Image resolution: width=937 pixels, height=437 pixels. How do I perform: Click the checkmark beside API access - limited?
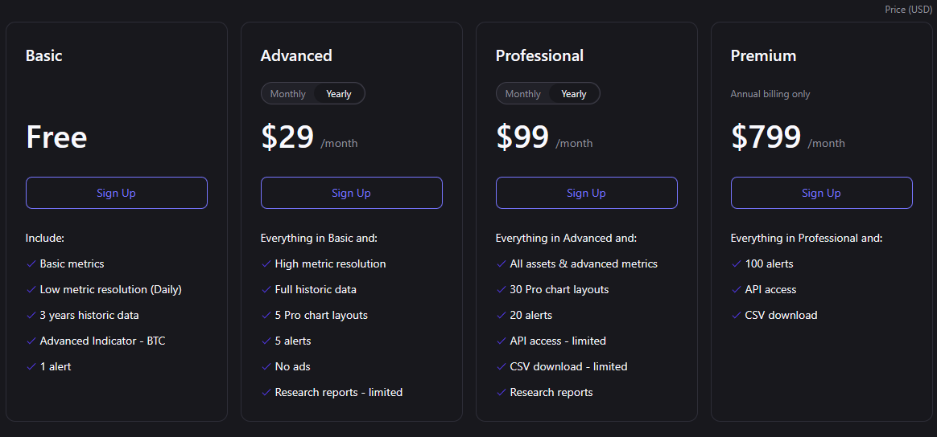pos(501,341)
